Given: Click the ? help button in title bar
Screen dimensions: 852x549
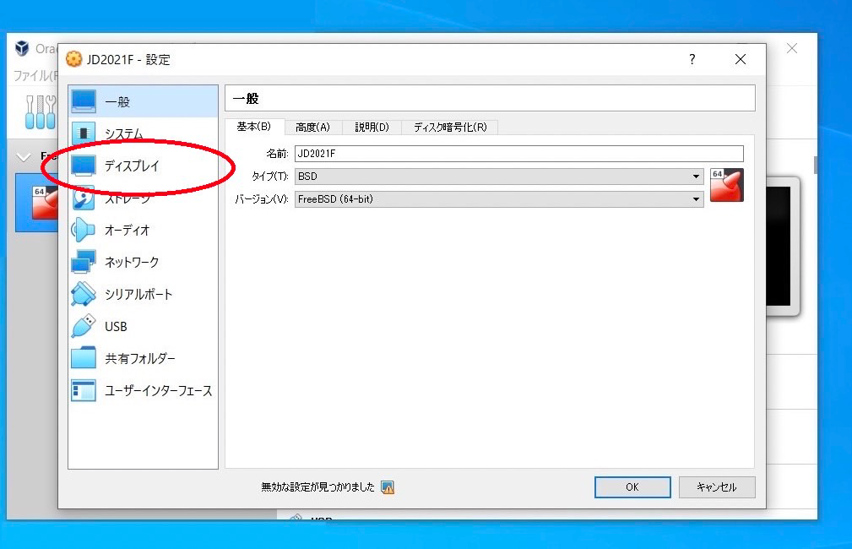Looking at the screenshot, I should coord(692,59).
